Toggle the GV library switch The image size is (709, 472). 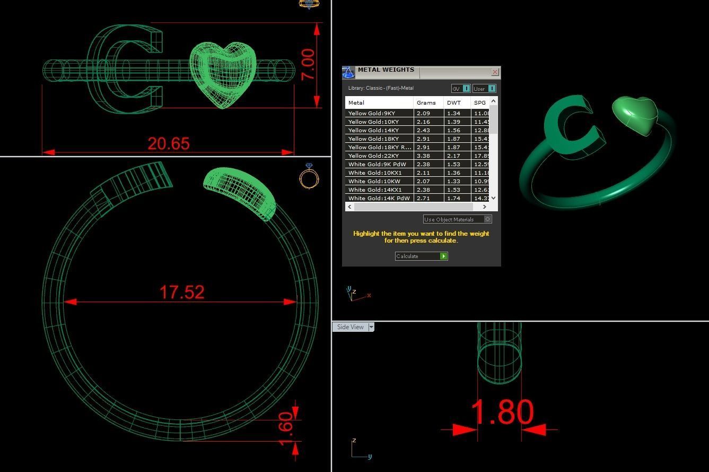[466, 89]
